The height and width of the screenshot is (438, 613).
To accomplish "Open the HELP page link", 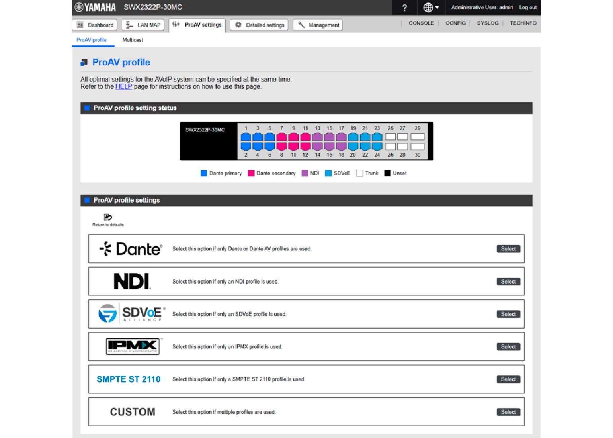I will point(123,86).
